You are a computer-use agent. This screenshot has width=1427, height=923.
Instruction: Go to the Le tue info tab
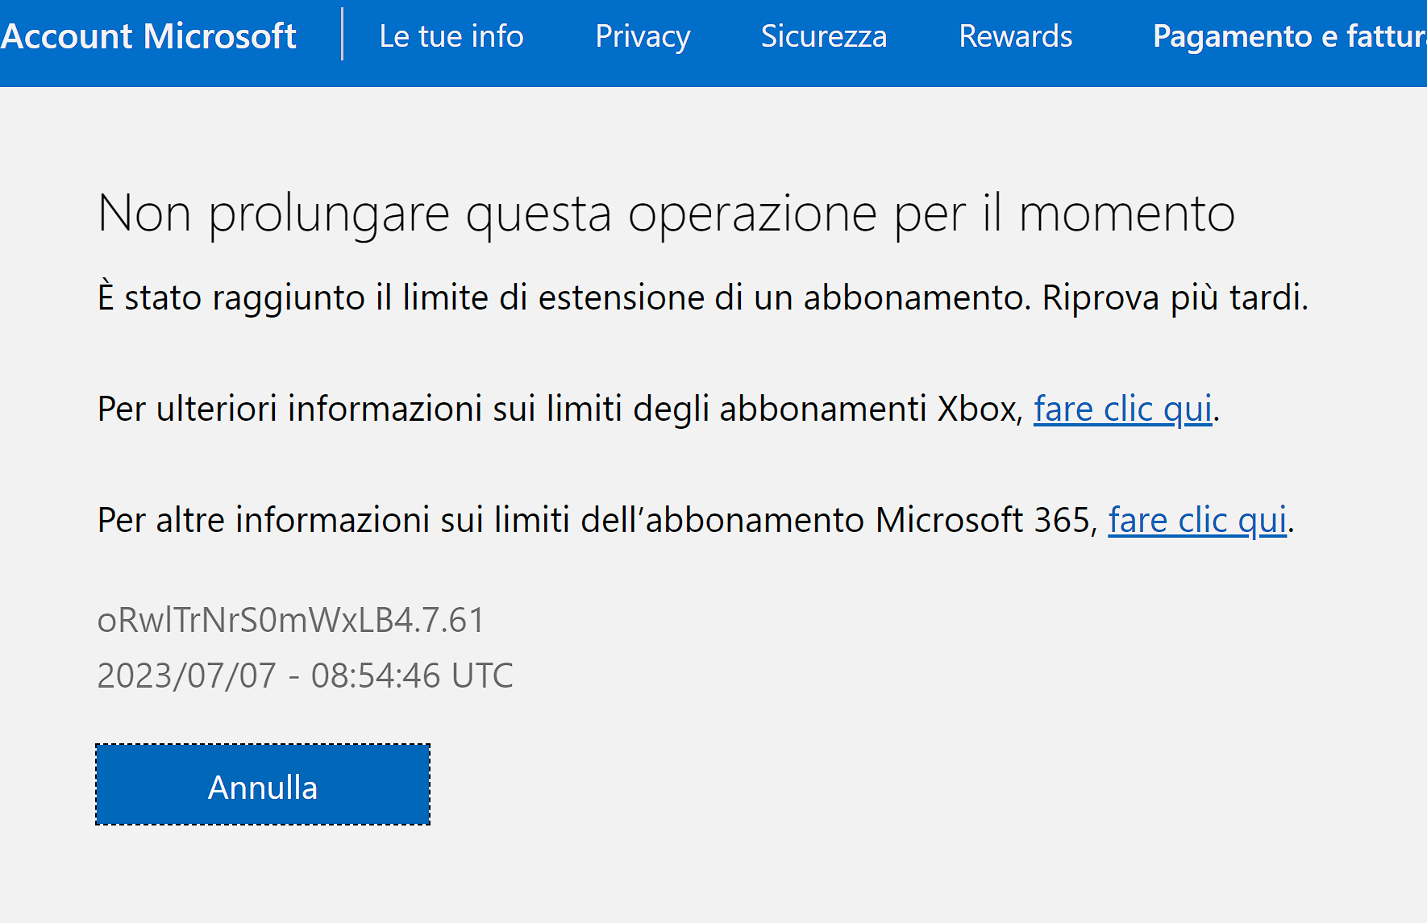coord(451,36)
